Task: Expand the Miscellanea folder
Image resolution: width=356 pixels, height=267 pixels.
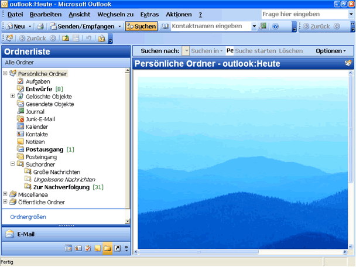Action: pos(5,194)
